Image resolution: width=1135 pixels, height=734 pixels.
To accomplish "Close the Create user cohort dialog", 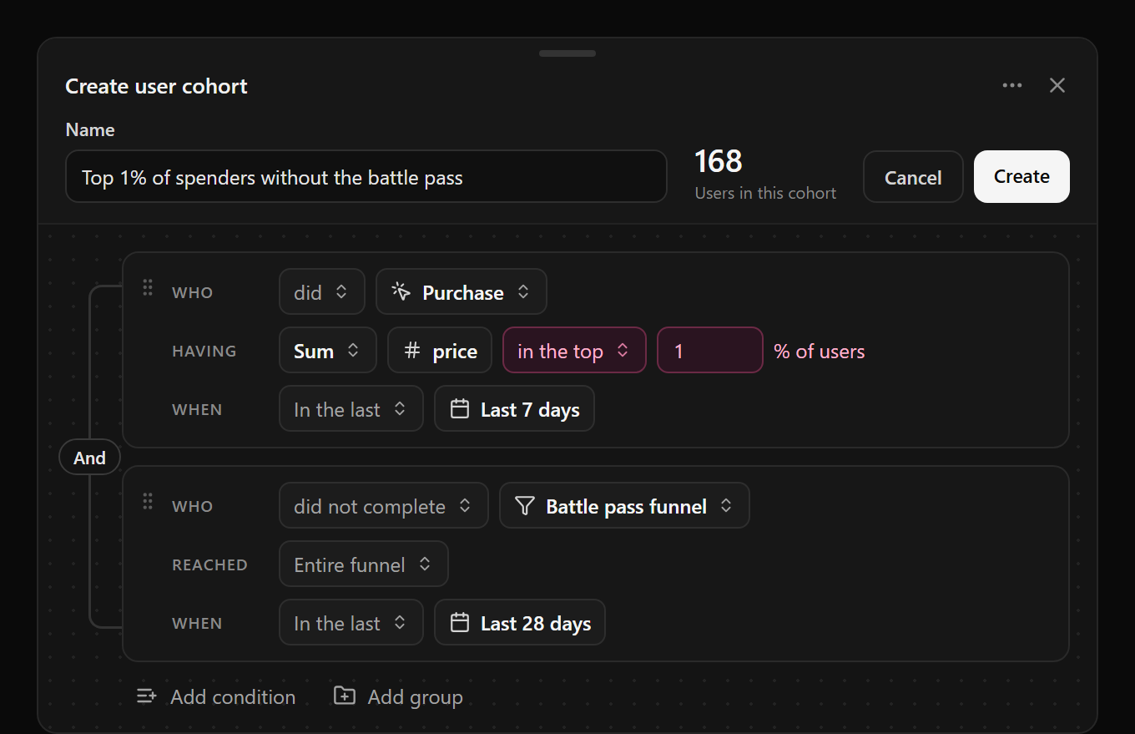I will [x=1057, y=85].
